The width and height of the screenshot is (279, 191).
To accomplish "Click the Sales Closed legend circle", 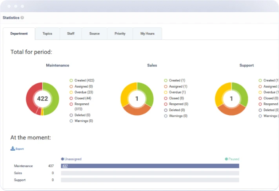I will (166, 98).
